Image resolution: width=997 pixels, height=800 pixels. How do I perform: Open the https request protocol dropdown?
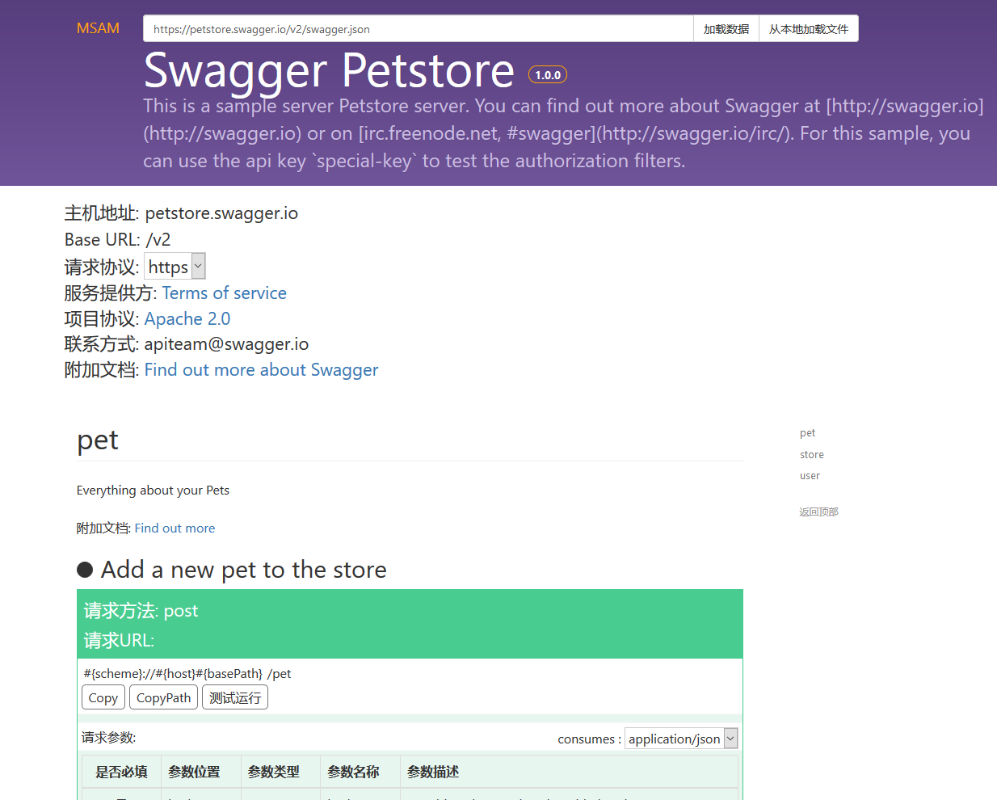(x=175, y=267)
